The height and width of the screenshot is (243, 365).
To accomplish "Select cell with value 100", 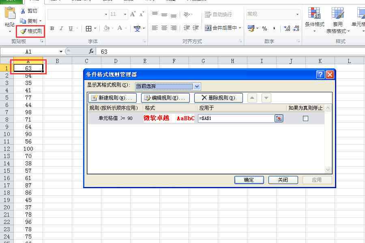I will [28, 149].
